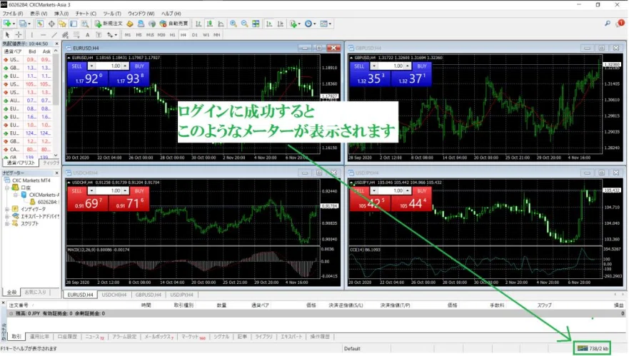This screenshot has width=629, height=356.
Task: Collapse the 口座 tree node
Action: coord(7,188)
